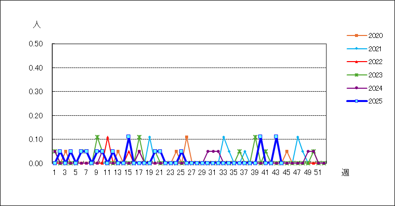Select week 51 on the x-axis

[318, 172]
